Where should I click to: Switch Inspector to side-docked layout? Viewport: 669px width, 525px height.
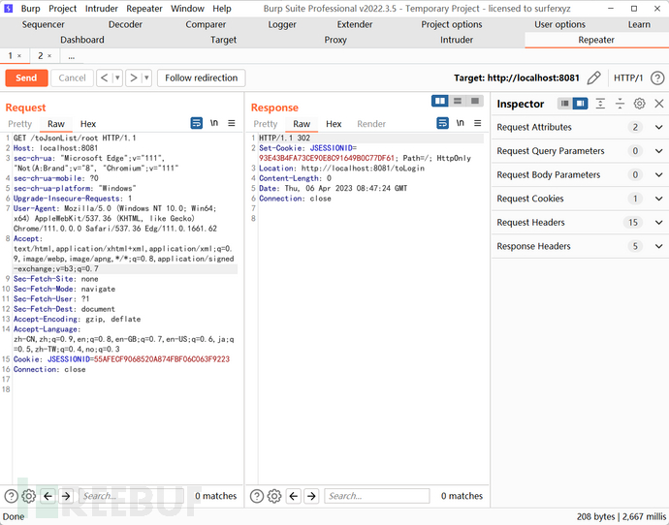click(x=580, y=104)
